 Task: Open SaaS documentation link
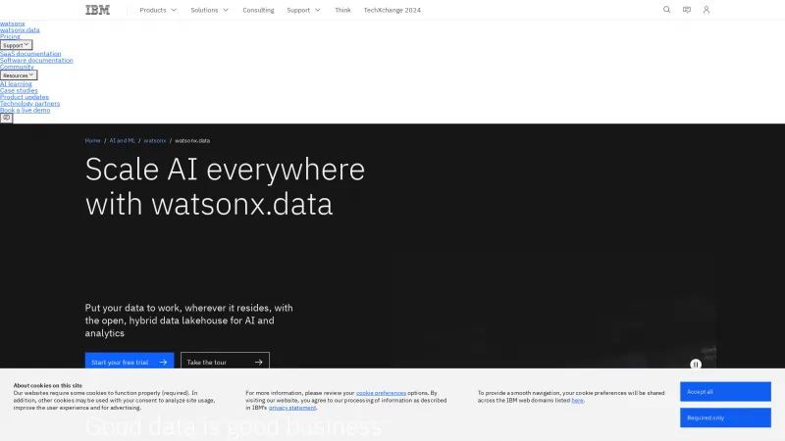click(30, 54)
